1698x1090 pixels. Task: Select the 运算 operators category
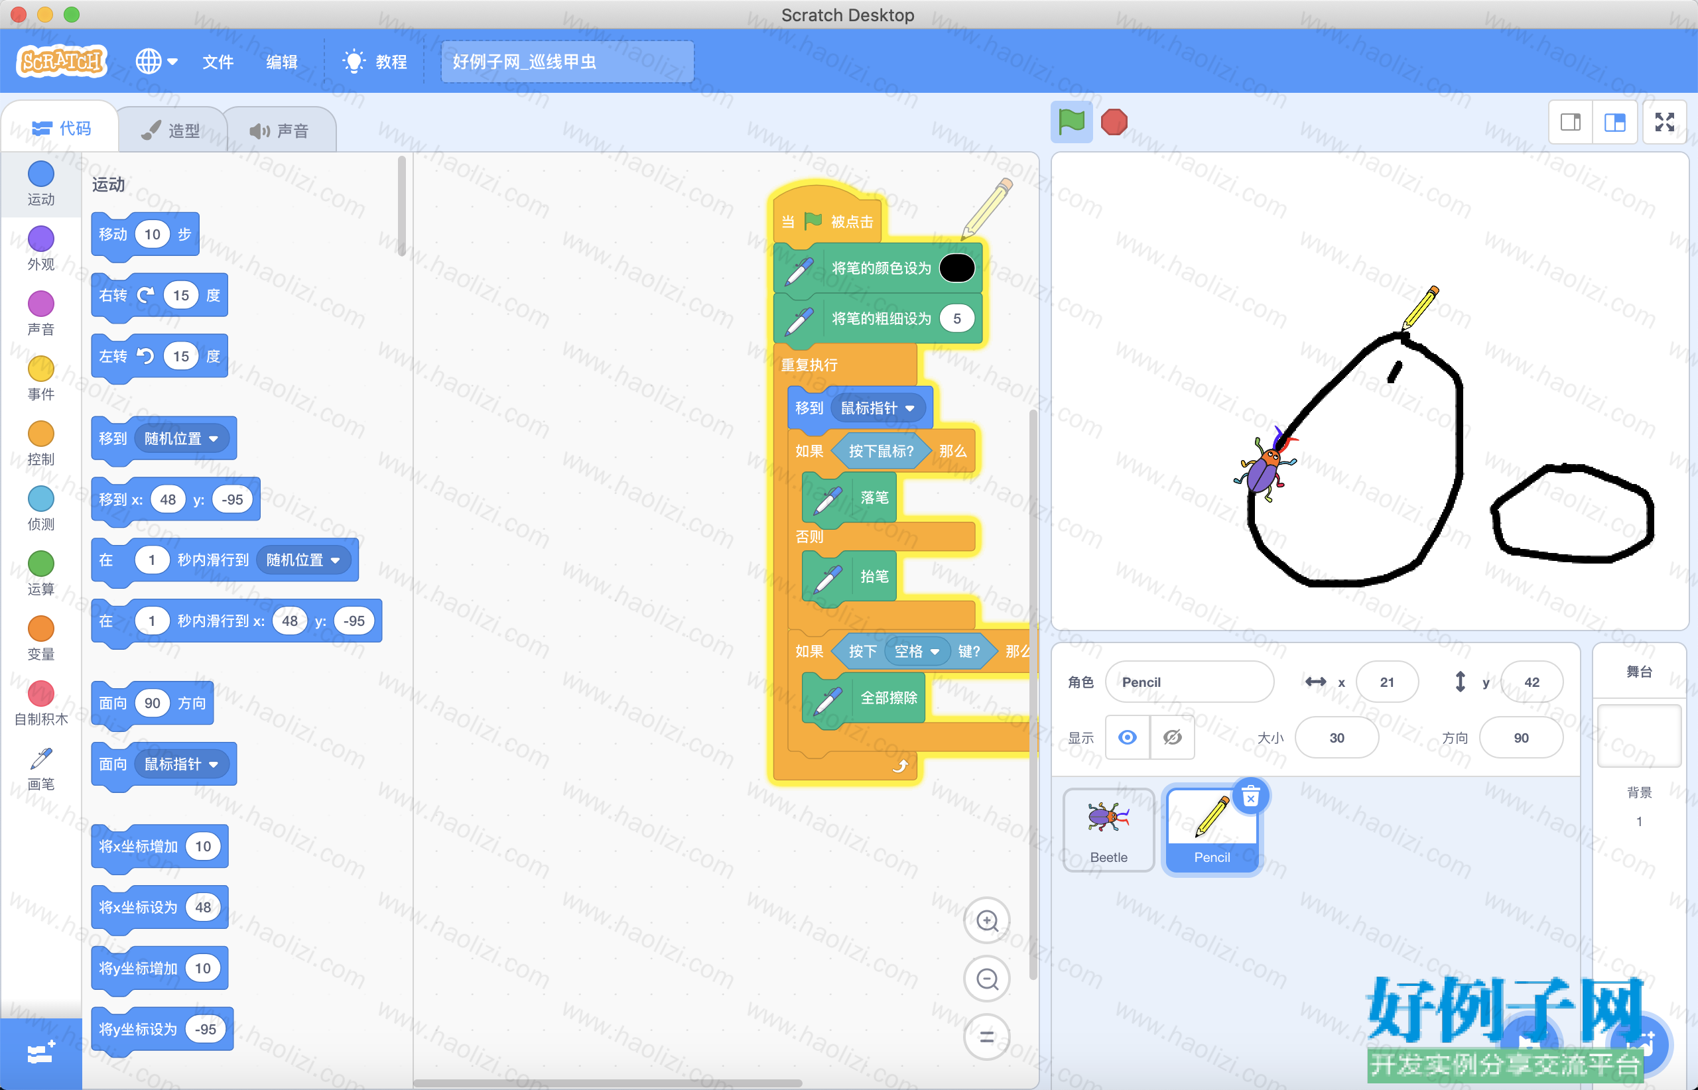41,574
